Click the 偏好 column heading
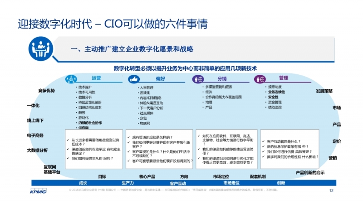 click(x=161, y=78)
